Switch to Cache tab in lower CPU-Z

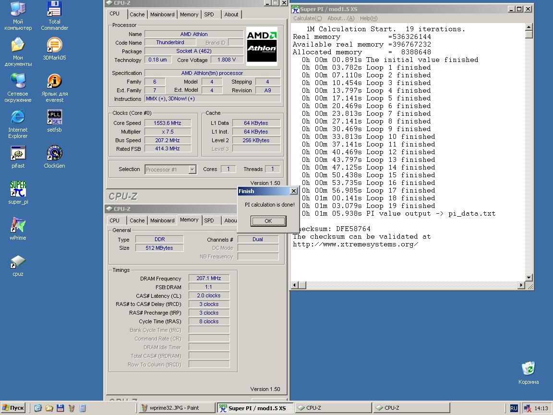coord(137,220)
